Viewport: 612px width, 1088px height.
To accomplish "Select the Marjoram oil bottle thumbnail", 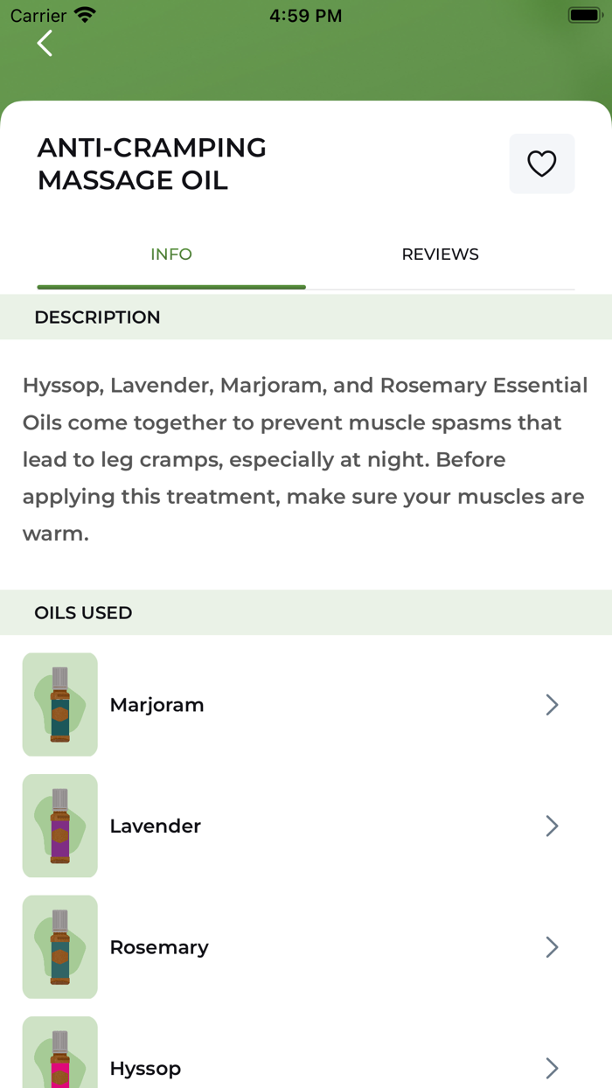I will [59, 704].
